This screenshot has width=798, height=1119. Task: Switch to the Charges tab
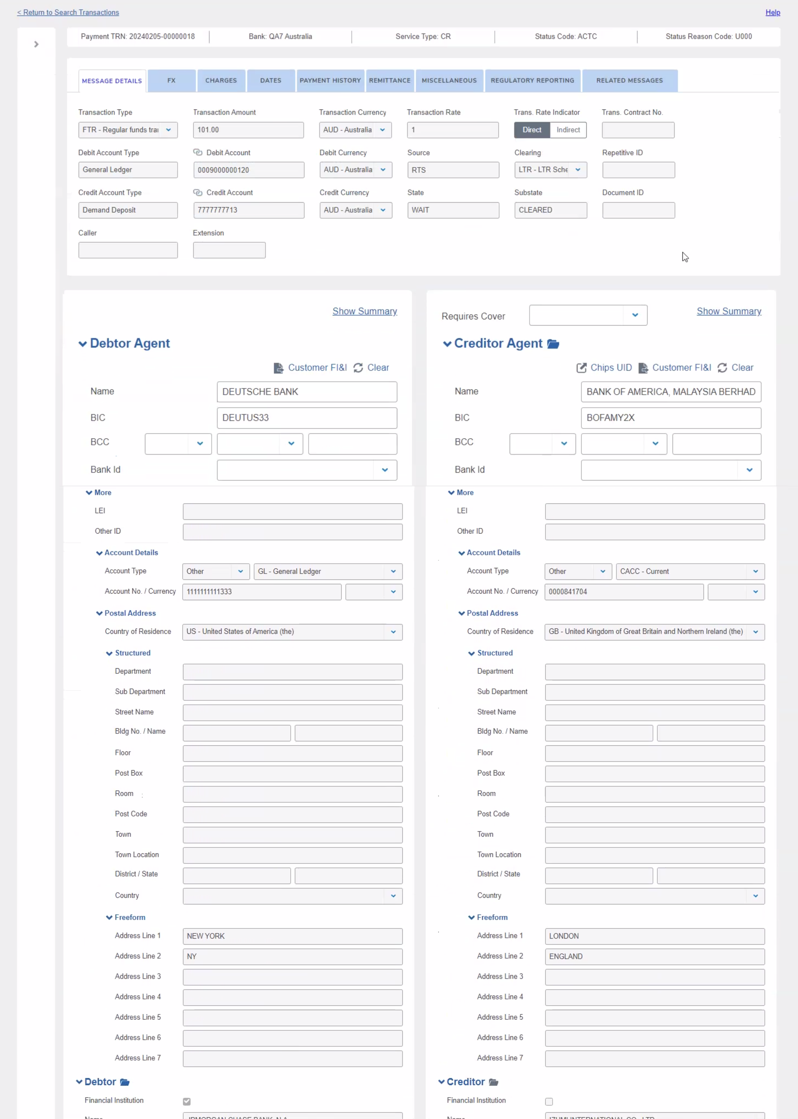point(221,80)
